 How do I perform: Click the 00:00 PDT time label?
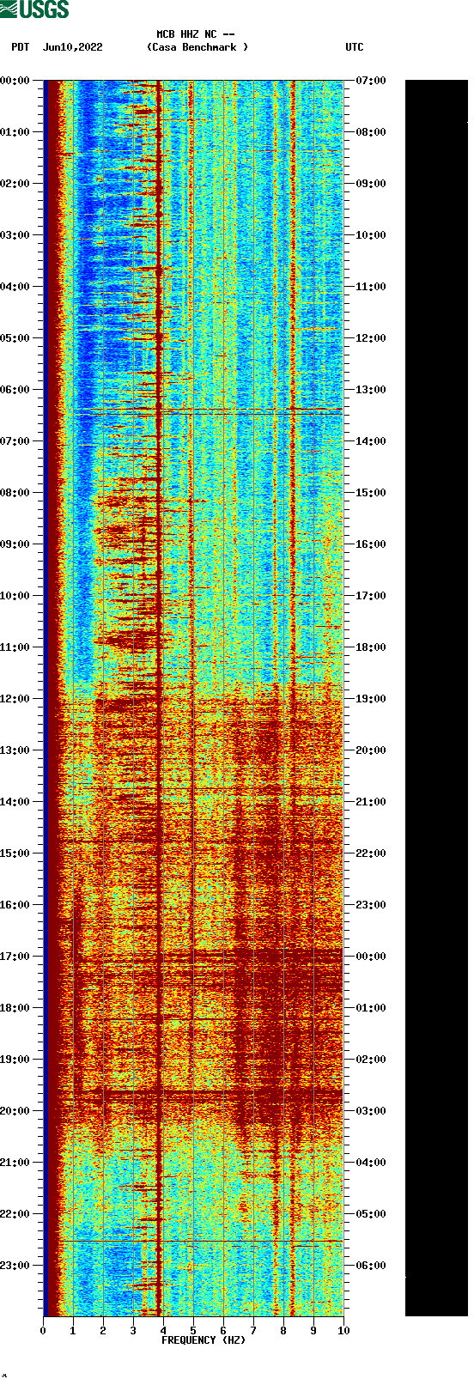15,81
